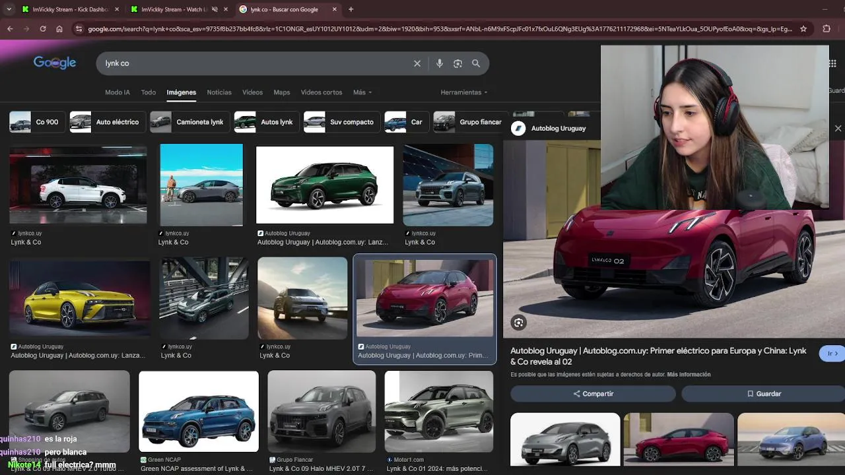
Task: Filter images by the Auto eléctrico chip
Action: point(107,122)
